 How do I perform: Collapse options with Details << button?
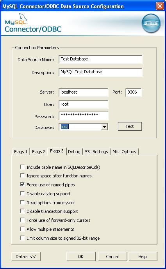pyautogui.click(x=26, y=257)
